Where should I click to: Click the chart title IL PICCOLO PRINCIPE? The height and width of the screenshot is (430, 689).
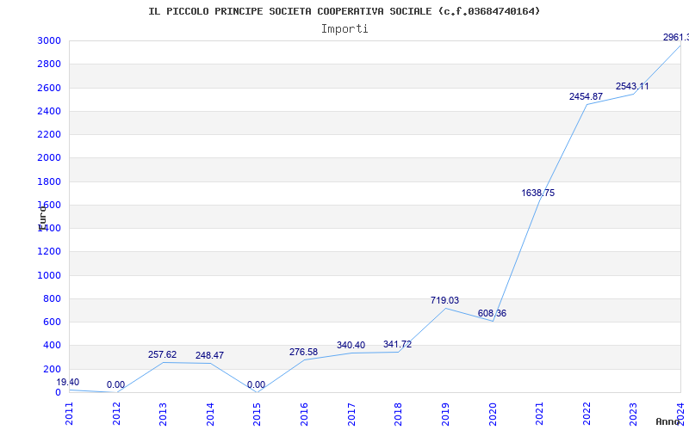[344, 11]
